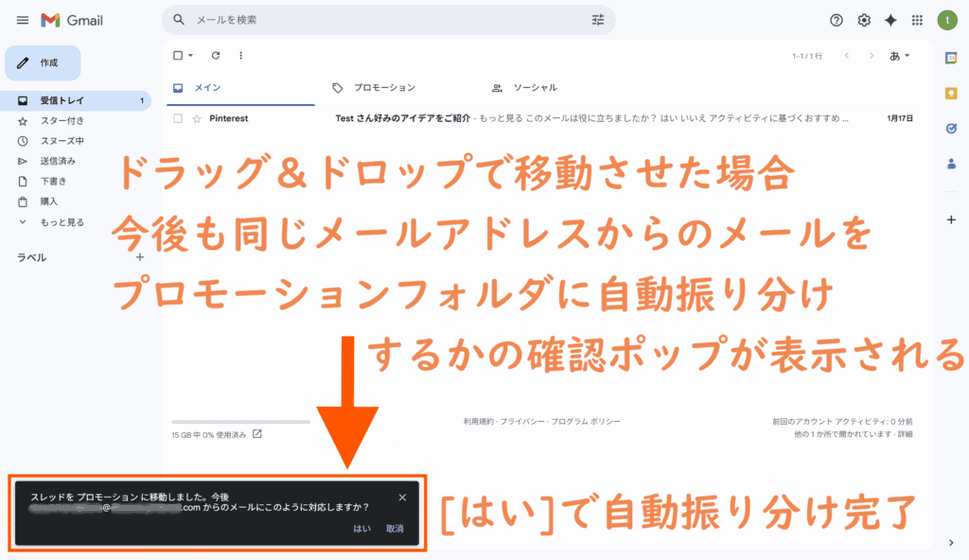Expand the select-all dropdown arrow
969x560 pixels.
190,56
